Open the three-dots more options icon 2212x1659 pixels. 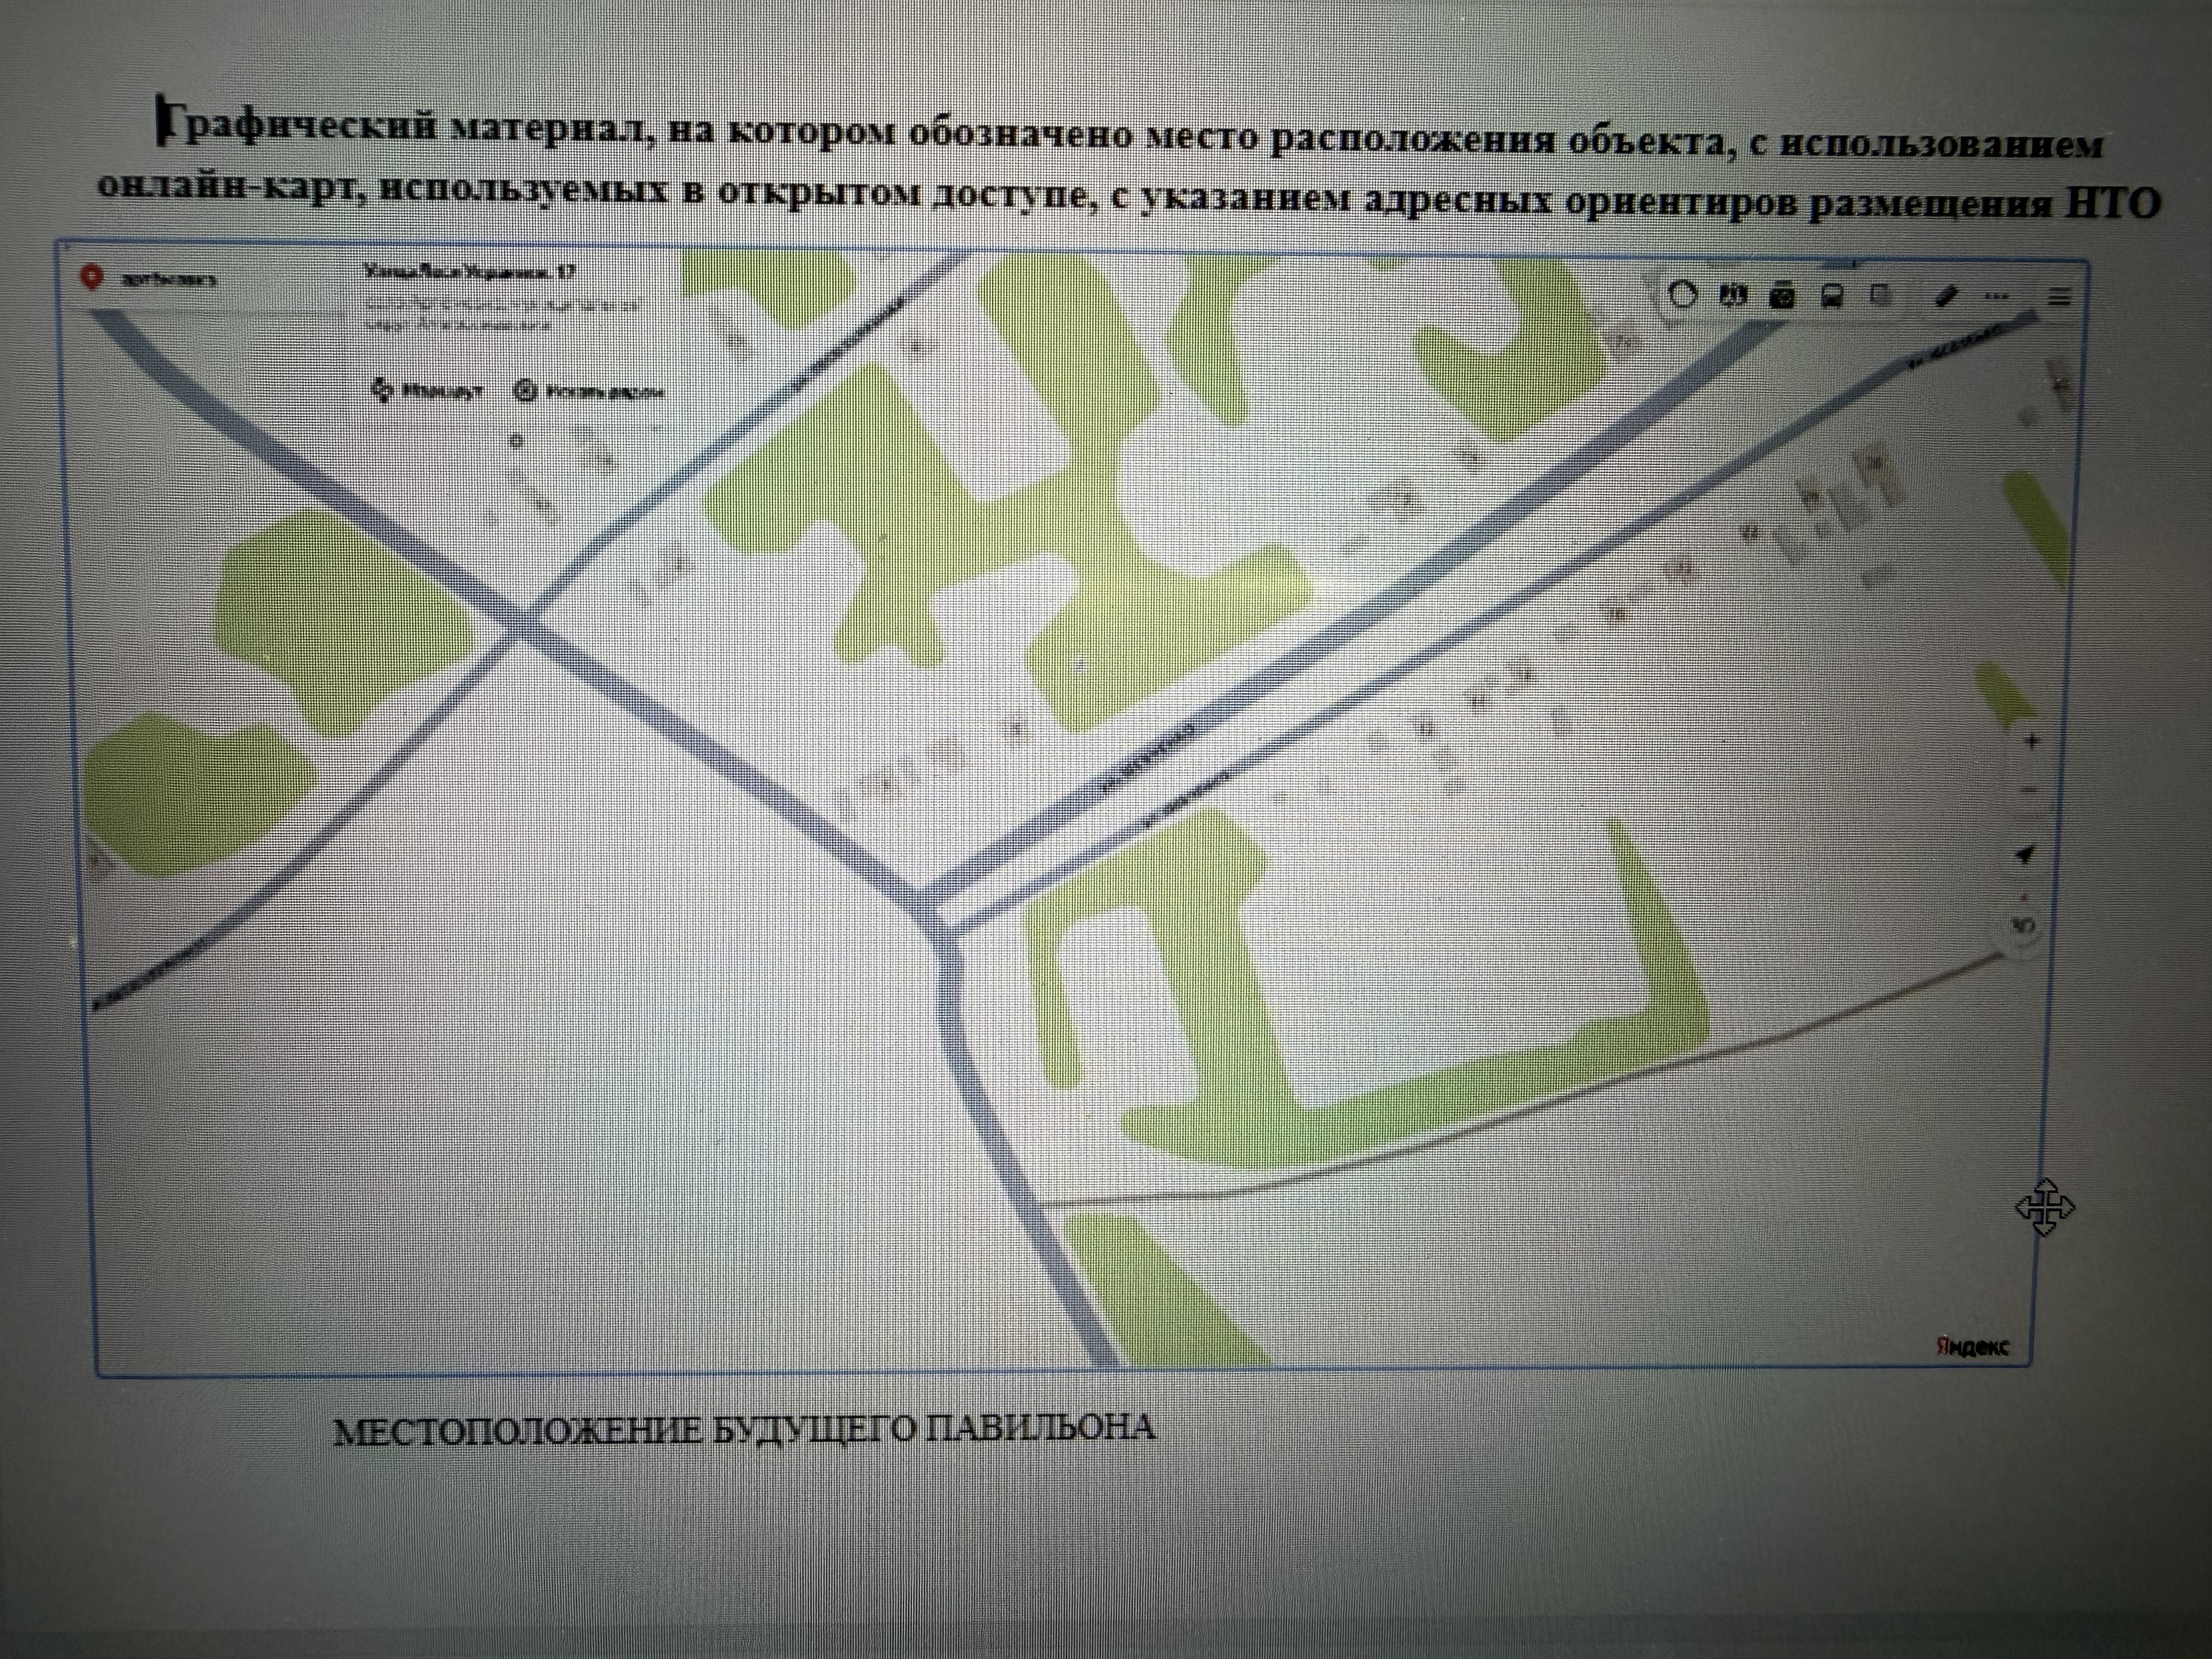pyautogui.click(x=1996, y=296)
